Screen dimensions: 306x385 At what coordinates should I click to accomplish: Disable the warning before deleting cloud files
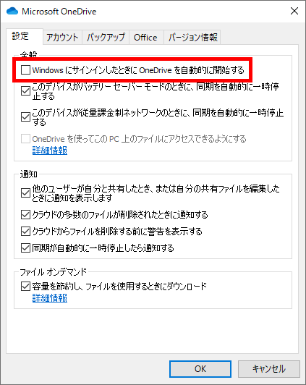[25, 232]
